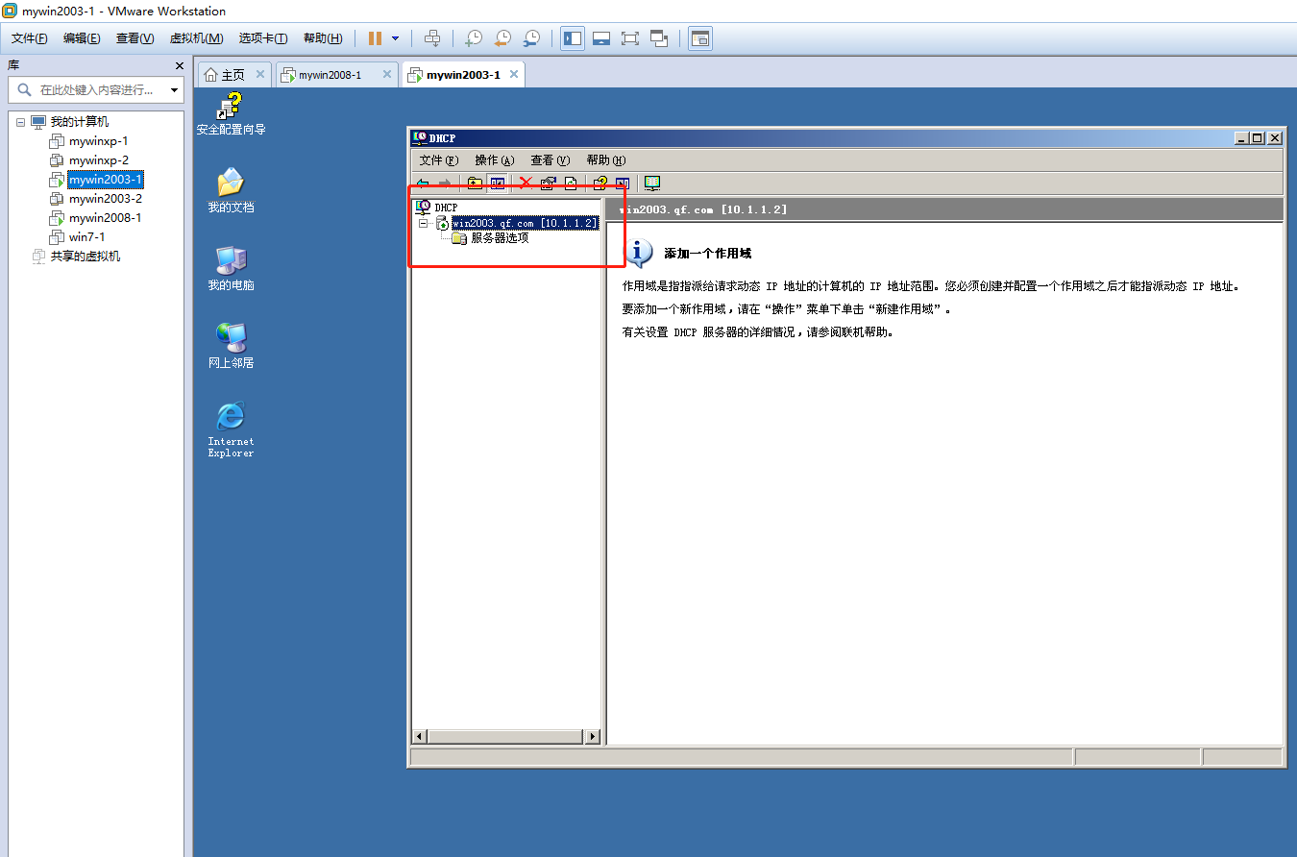Image resolution: width=1297 pixels, height=857 pixels.
Task: Select 我的文档 desktop icon
Action: click(x=231, y=190)
